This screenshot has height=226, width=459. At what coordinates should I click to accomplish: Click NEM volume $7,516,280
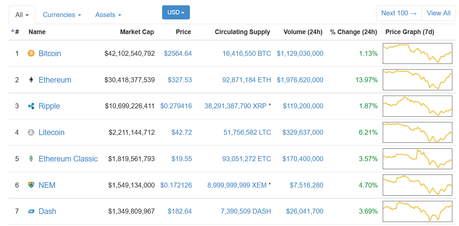coord(307,185)
